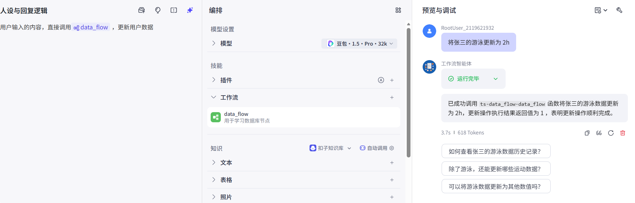Click the AI sparkle prompt-optimize icon

pyautogui.click(x=190, y=10)
